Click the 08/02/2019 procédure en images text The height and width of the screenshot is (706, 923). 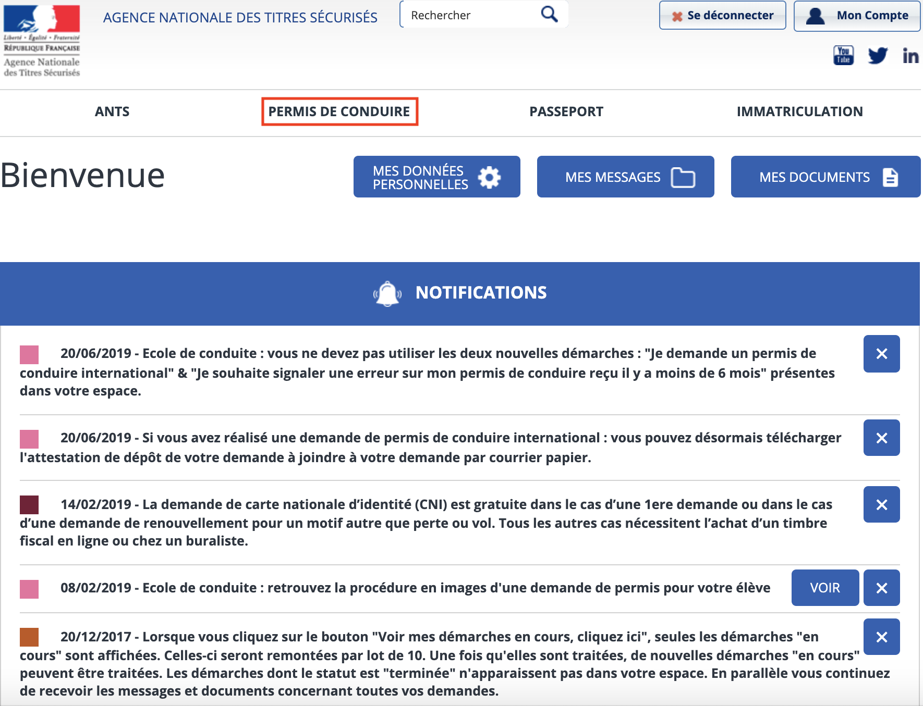[415, 588]
